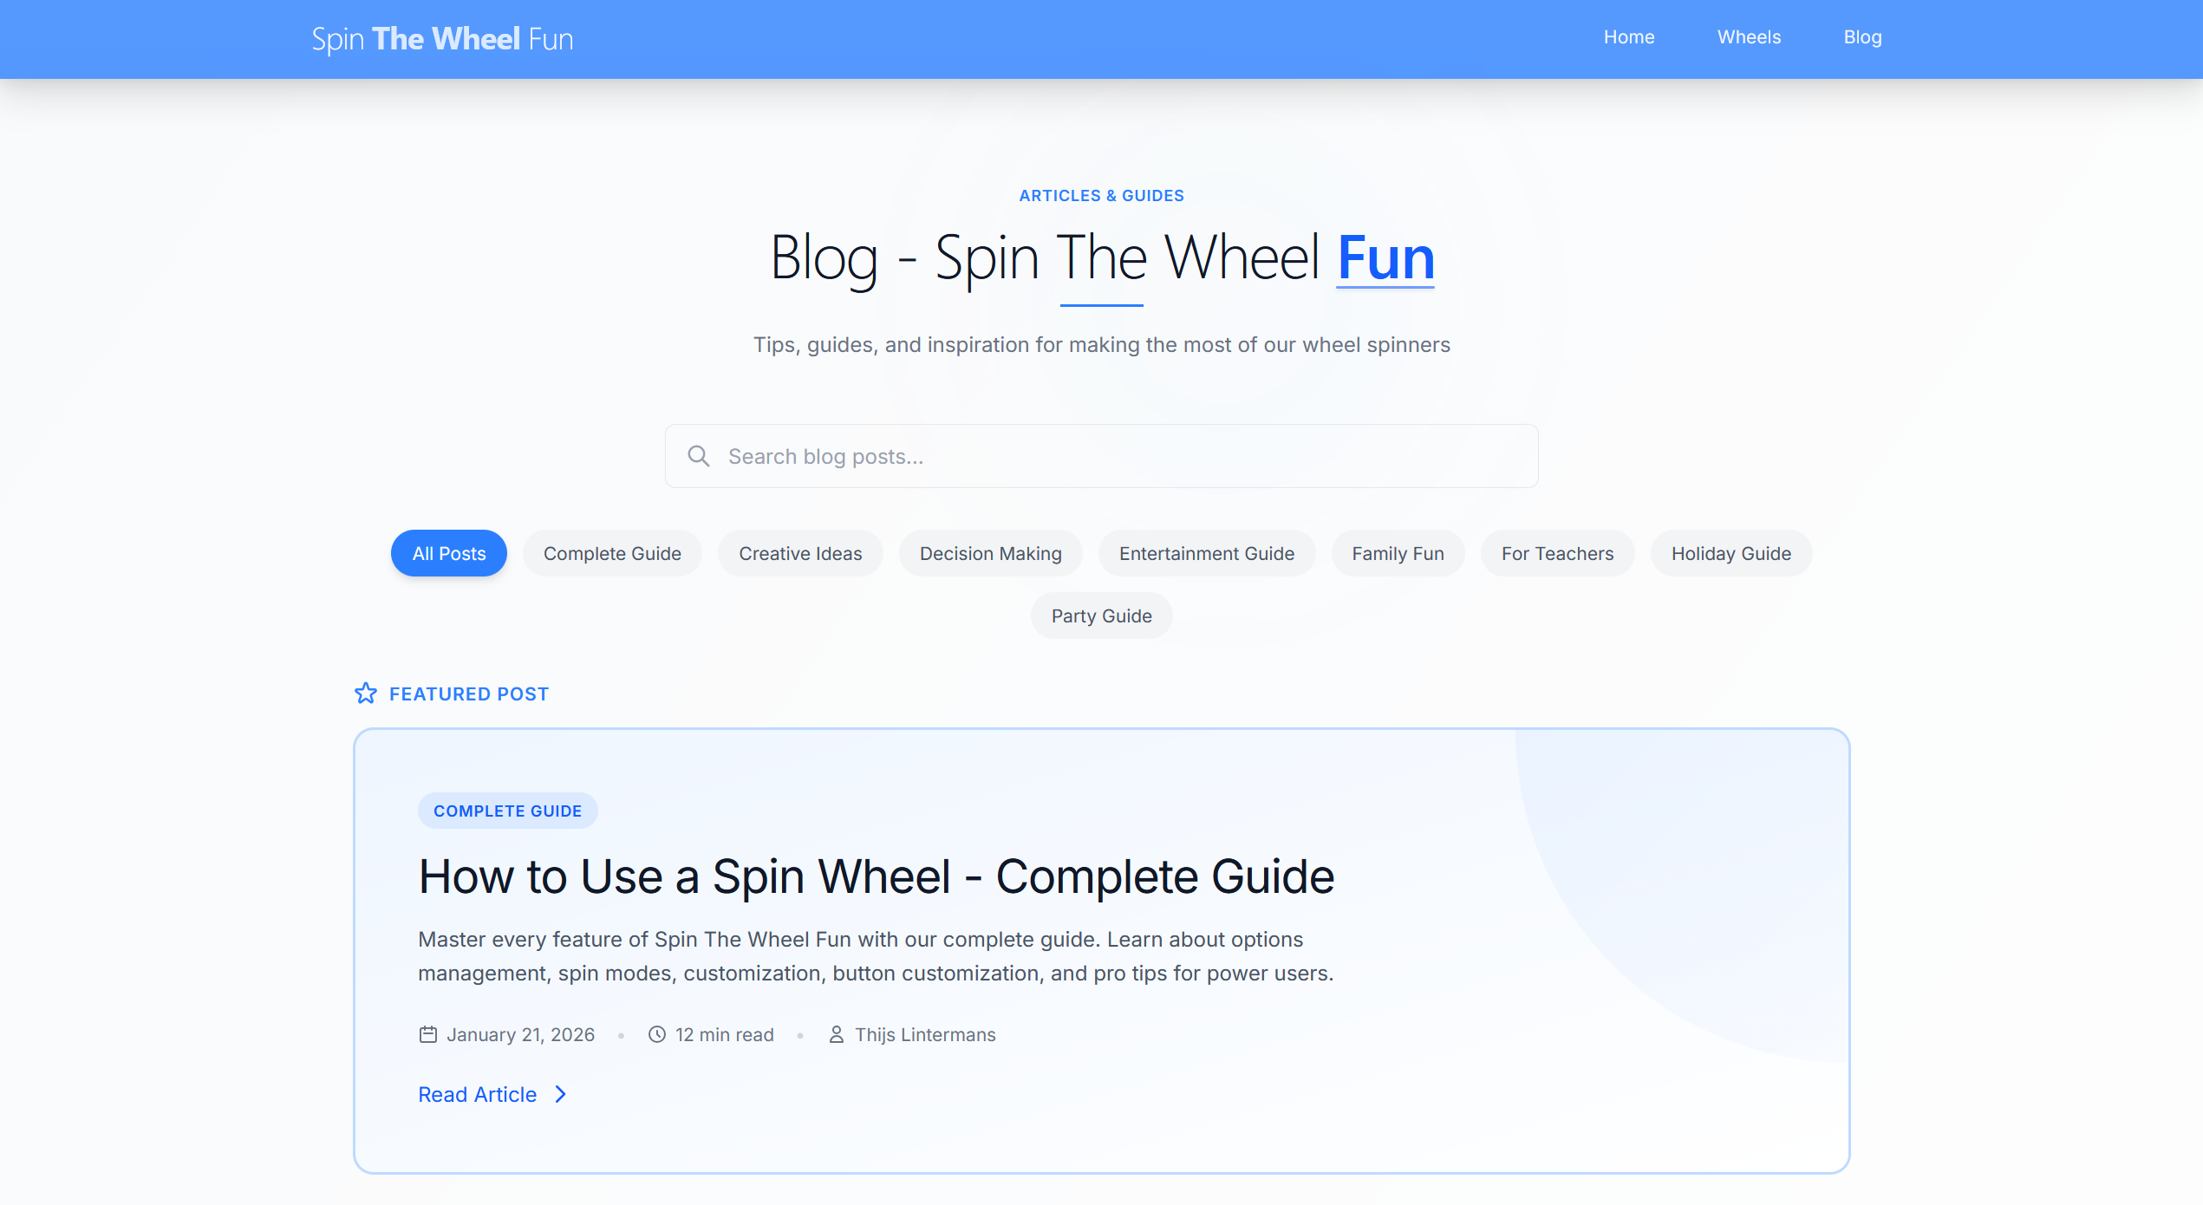Click the dot separator between date and read time
The width and height of the screenshot is (2203, 1205).
pos(621,1035)
